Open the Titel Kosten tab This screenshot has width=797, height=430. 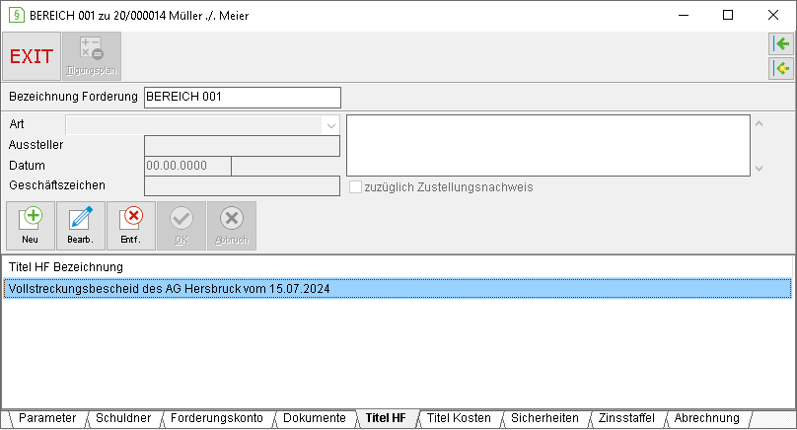459,418
